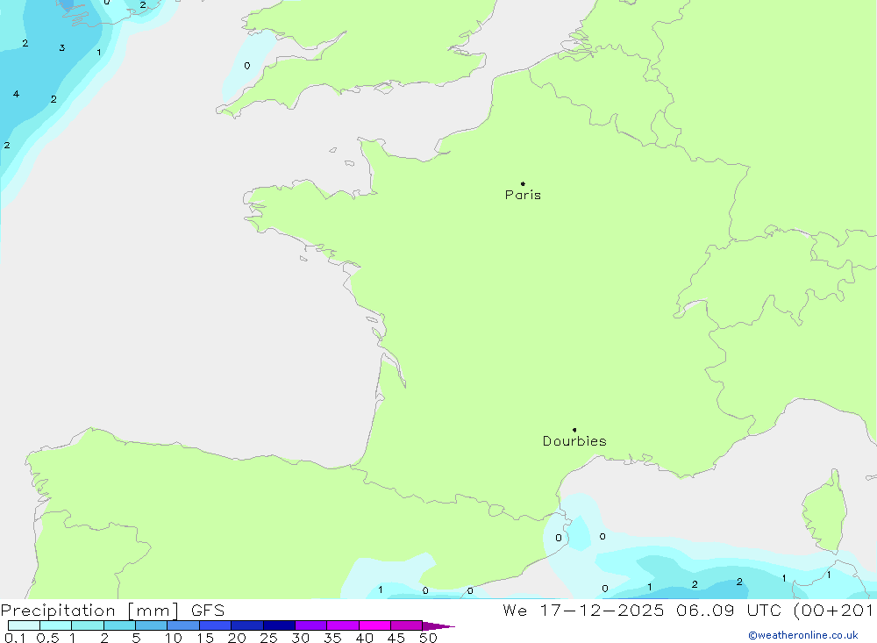This screenshot has height=643, width=877.
Task: Click the '(00+201' forecast offset text
Action: (x=834, y=611)
